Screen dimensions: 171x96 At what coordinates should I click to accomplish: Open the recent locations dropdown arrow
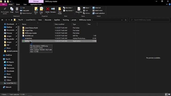[x=9, y=20]
